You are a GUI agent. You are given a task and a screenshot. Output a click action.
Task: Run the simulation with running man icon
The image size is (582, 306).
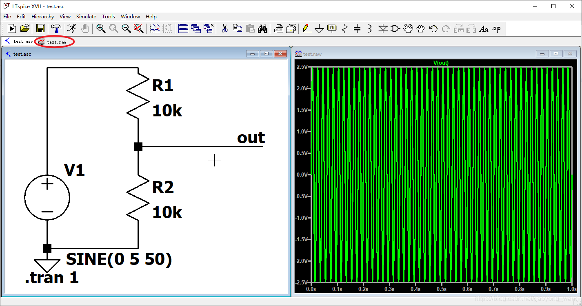click(x=71, y=28)
